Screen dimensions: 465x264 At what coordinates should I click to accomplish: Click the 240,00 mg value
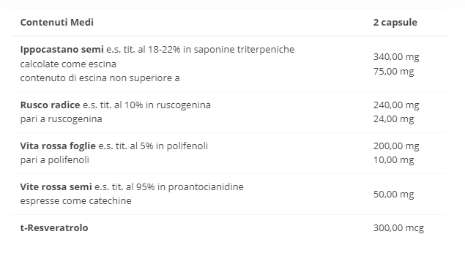click(396, 105)
